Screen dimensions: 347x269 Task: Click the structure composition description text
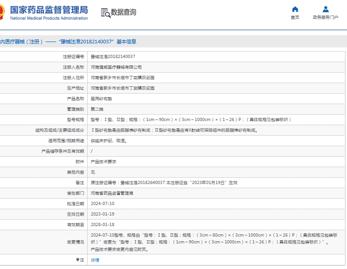pos(174,130)
